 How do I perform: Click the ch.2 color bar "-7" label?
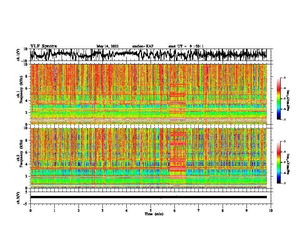tap(284, 183)
